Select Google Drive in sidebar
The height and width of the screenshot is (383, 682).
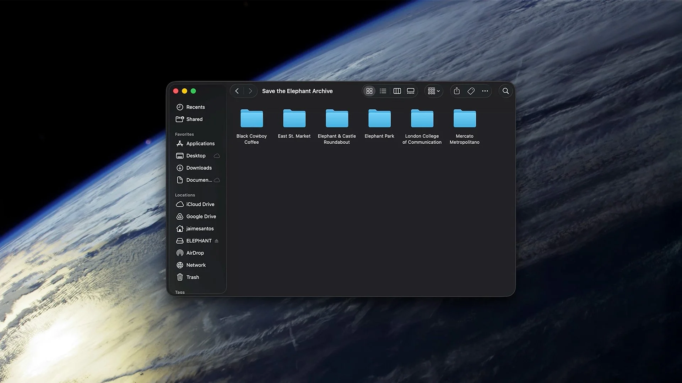pos(201,216)
